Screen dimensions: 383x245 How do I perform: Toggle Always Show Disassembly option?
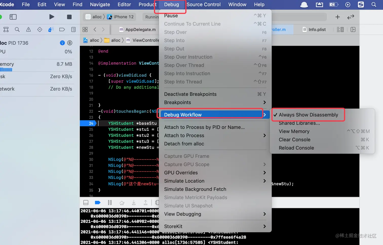pyautogui.click(x=308, y=115)
